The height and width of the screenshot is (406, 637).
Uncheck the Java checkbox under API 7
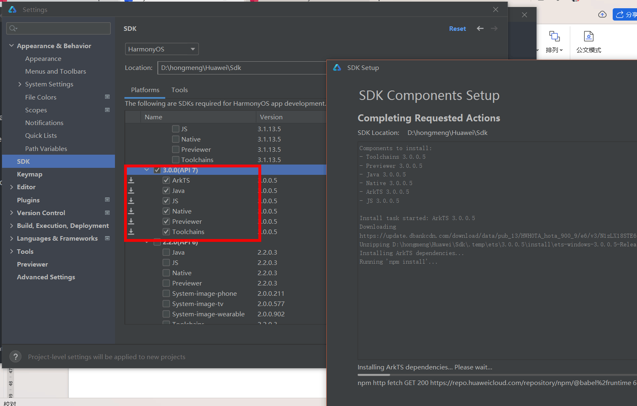[x=166, y=190]
